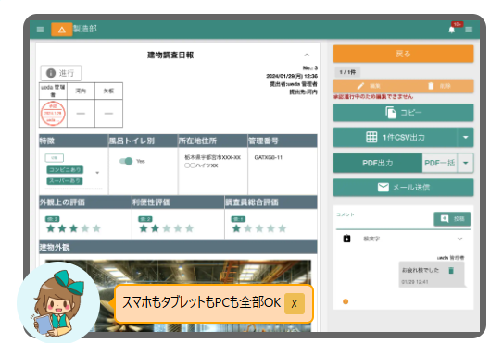Expand the 順文字 comment template dropdown

pyautogui.click(x=459, y=239)
